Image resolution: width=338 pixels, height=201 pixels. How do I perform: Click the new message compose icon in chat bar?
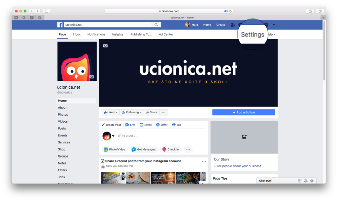point(300,181)
